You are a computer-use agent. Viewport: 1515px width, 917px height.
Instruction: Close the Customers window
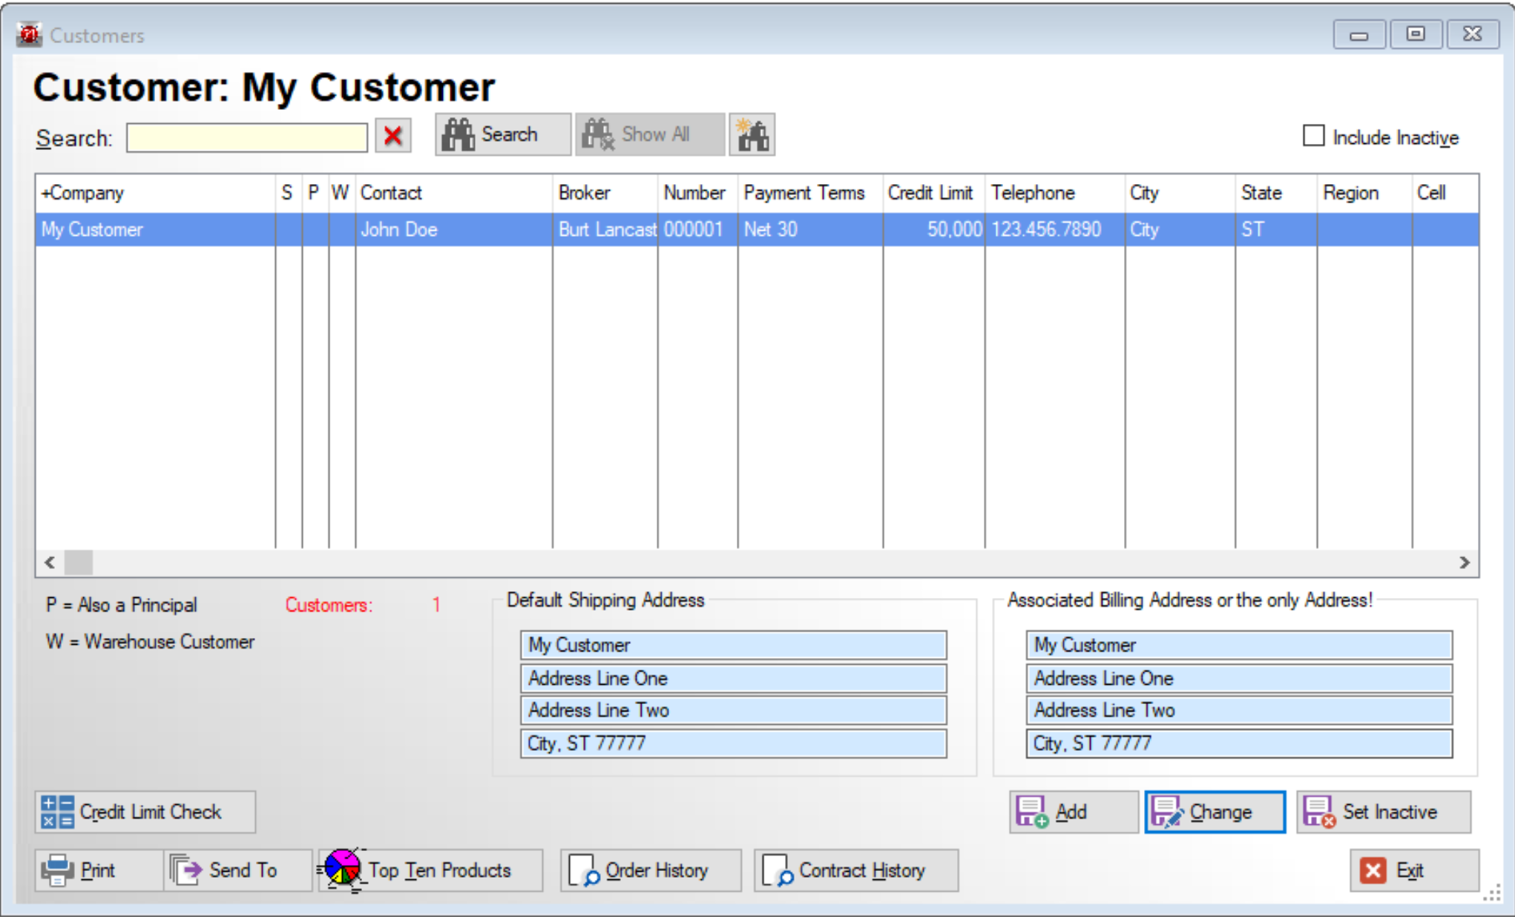(1473, 35)
